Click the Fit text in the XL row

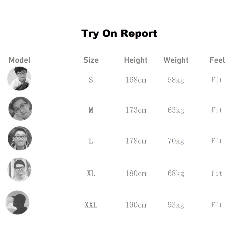217,174
